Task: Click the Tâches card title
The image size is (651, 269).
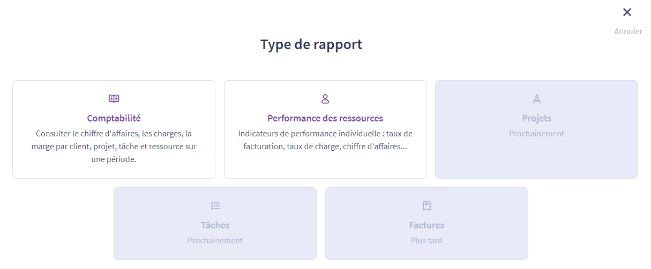Action: (215, 225)
